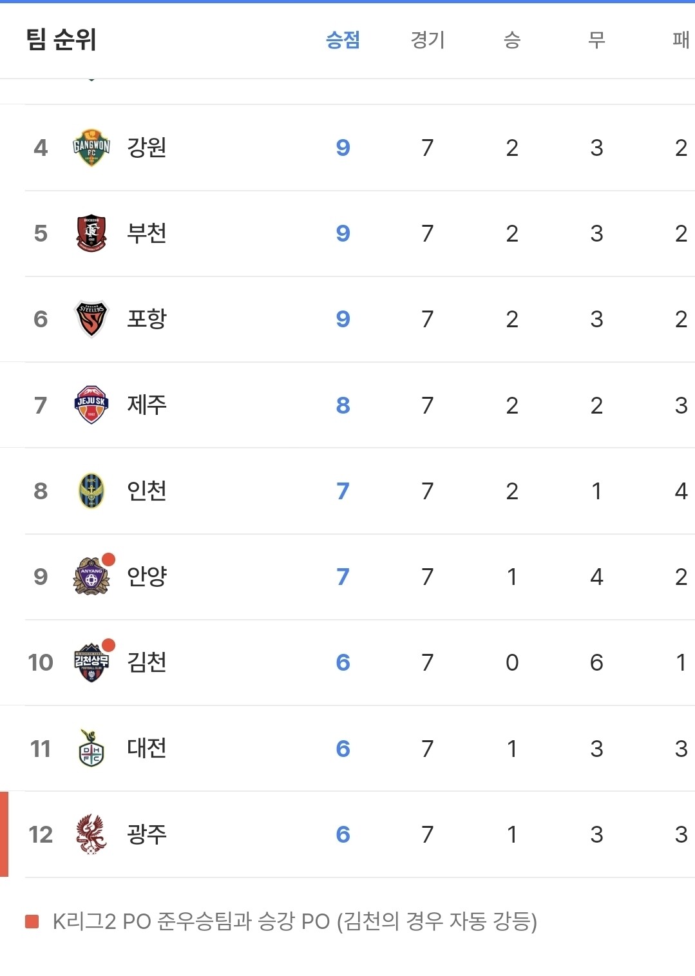695x976 pixels.
Task: Tap the Incheon United crest
Action: tap(91, 491)
